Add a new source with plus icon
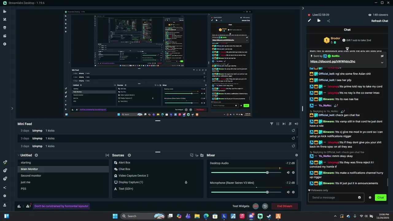The width and height of the screenshot is (393, 221). 129,155
